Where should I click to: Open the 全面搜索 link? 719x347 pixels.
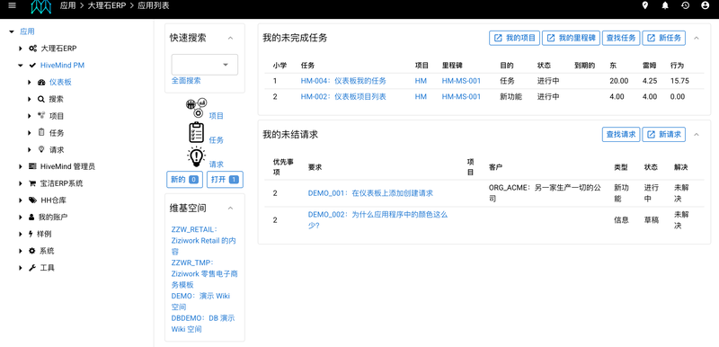tap(186, 80)
